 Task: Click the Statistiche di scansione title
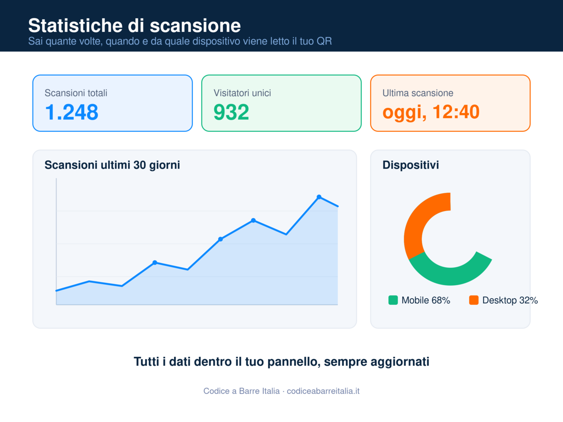pyautogui.click(x=135, y=25)
